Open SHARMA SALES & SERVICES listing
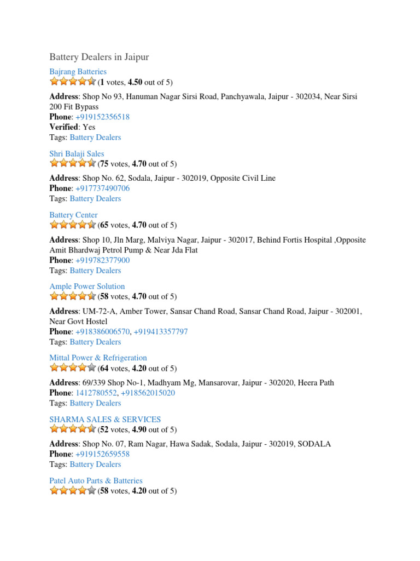420x561 pixels. tap(105, 419)
